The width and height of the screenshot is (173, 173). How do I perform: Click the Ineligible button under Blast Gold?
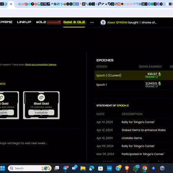point(41,112)
